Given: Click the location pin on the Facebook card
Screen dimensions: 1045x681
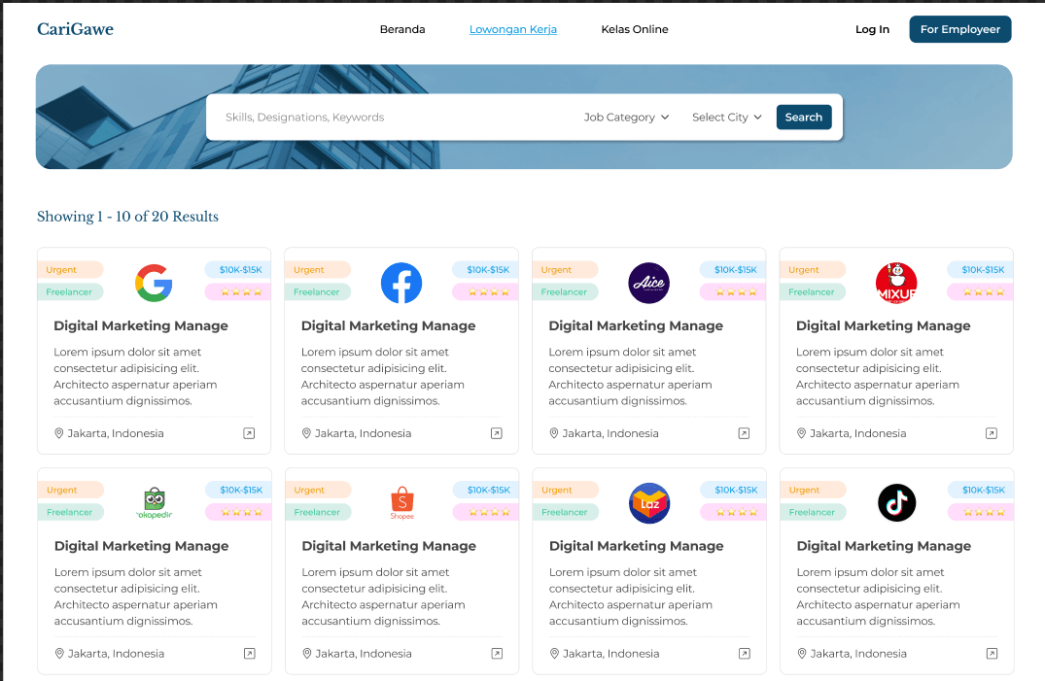Looking at the screenshot, I should [x=306, y=433].
